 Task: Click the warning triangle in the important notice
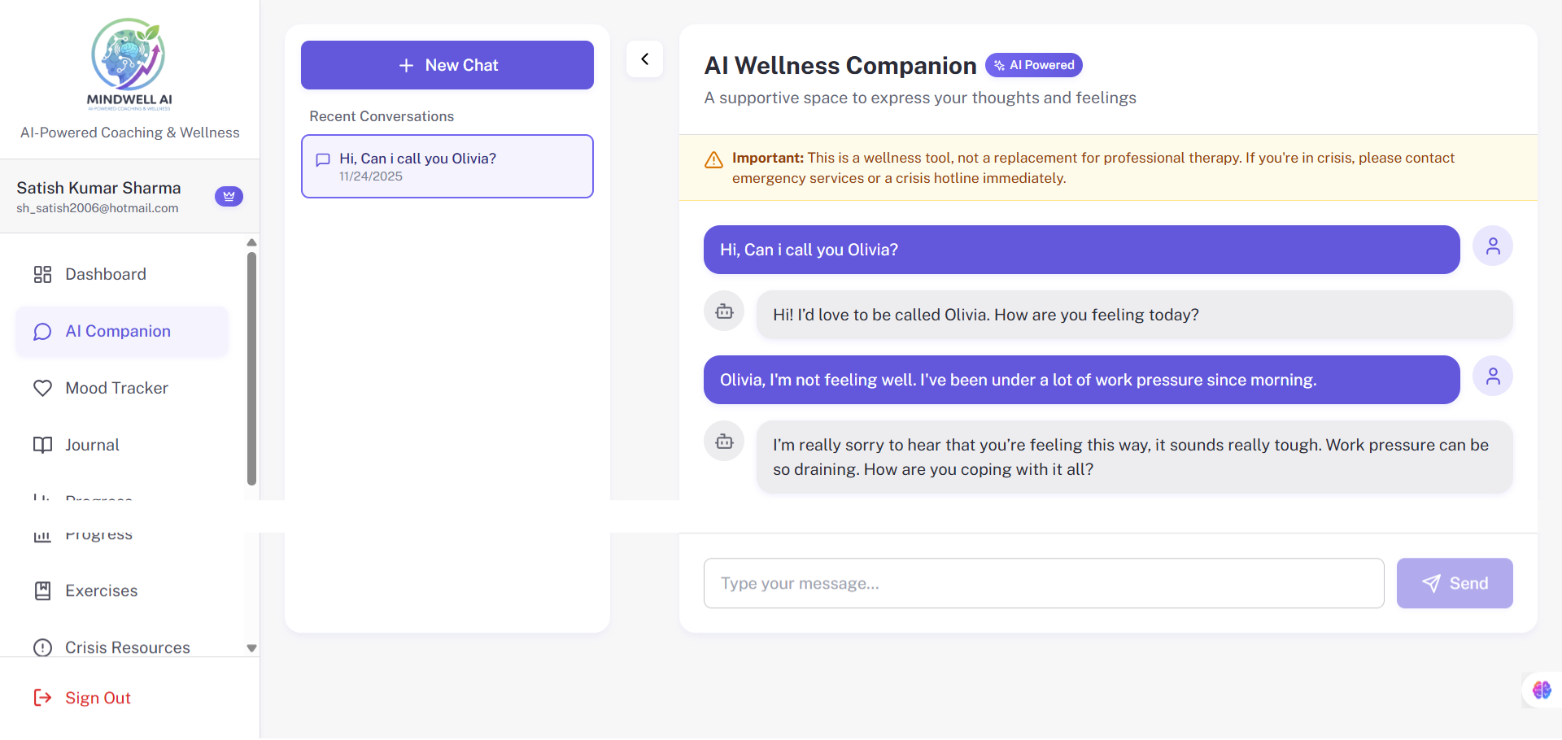click(713, 159)
